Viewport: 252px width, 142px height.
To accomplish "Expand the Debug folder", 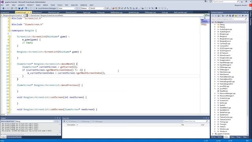I will tap(215, 24).
